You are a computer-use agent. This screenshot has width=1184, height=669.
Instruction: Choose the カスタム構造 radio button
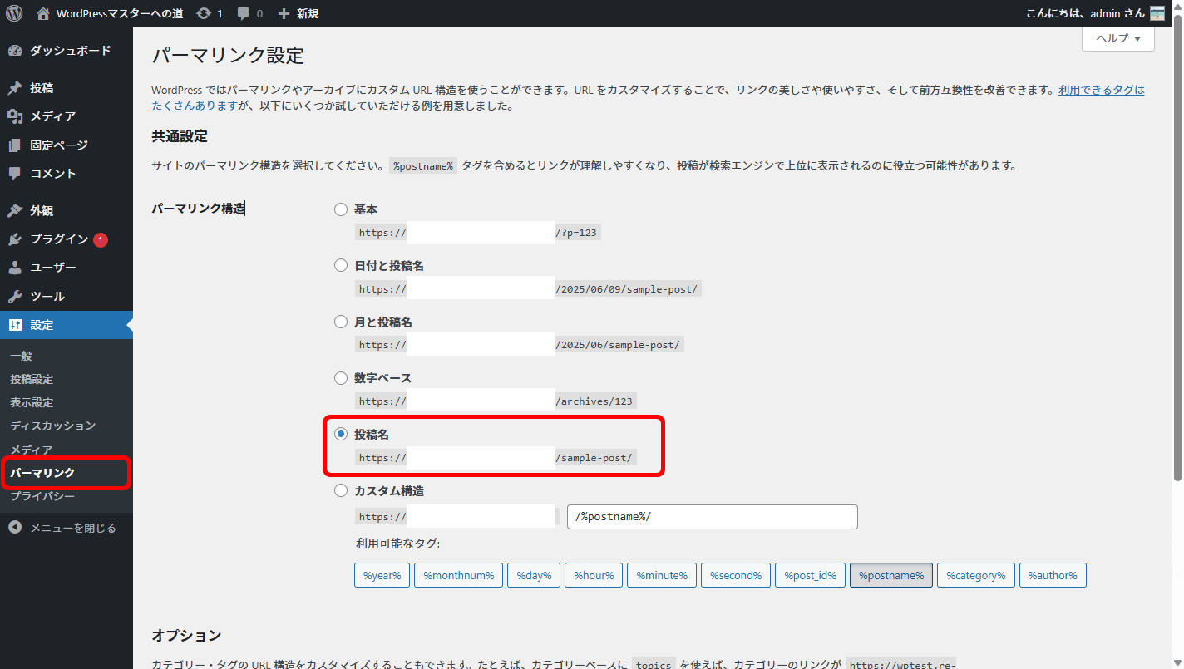coord(341,491)
